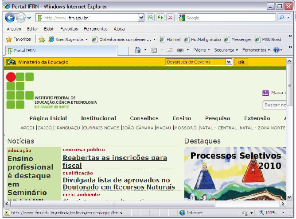Go back with the Back arrow button
The image size is (296, 219).
click(x=10, y=18)
